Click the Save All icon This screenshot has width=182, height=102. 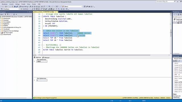(17, 7)
